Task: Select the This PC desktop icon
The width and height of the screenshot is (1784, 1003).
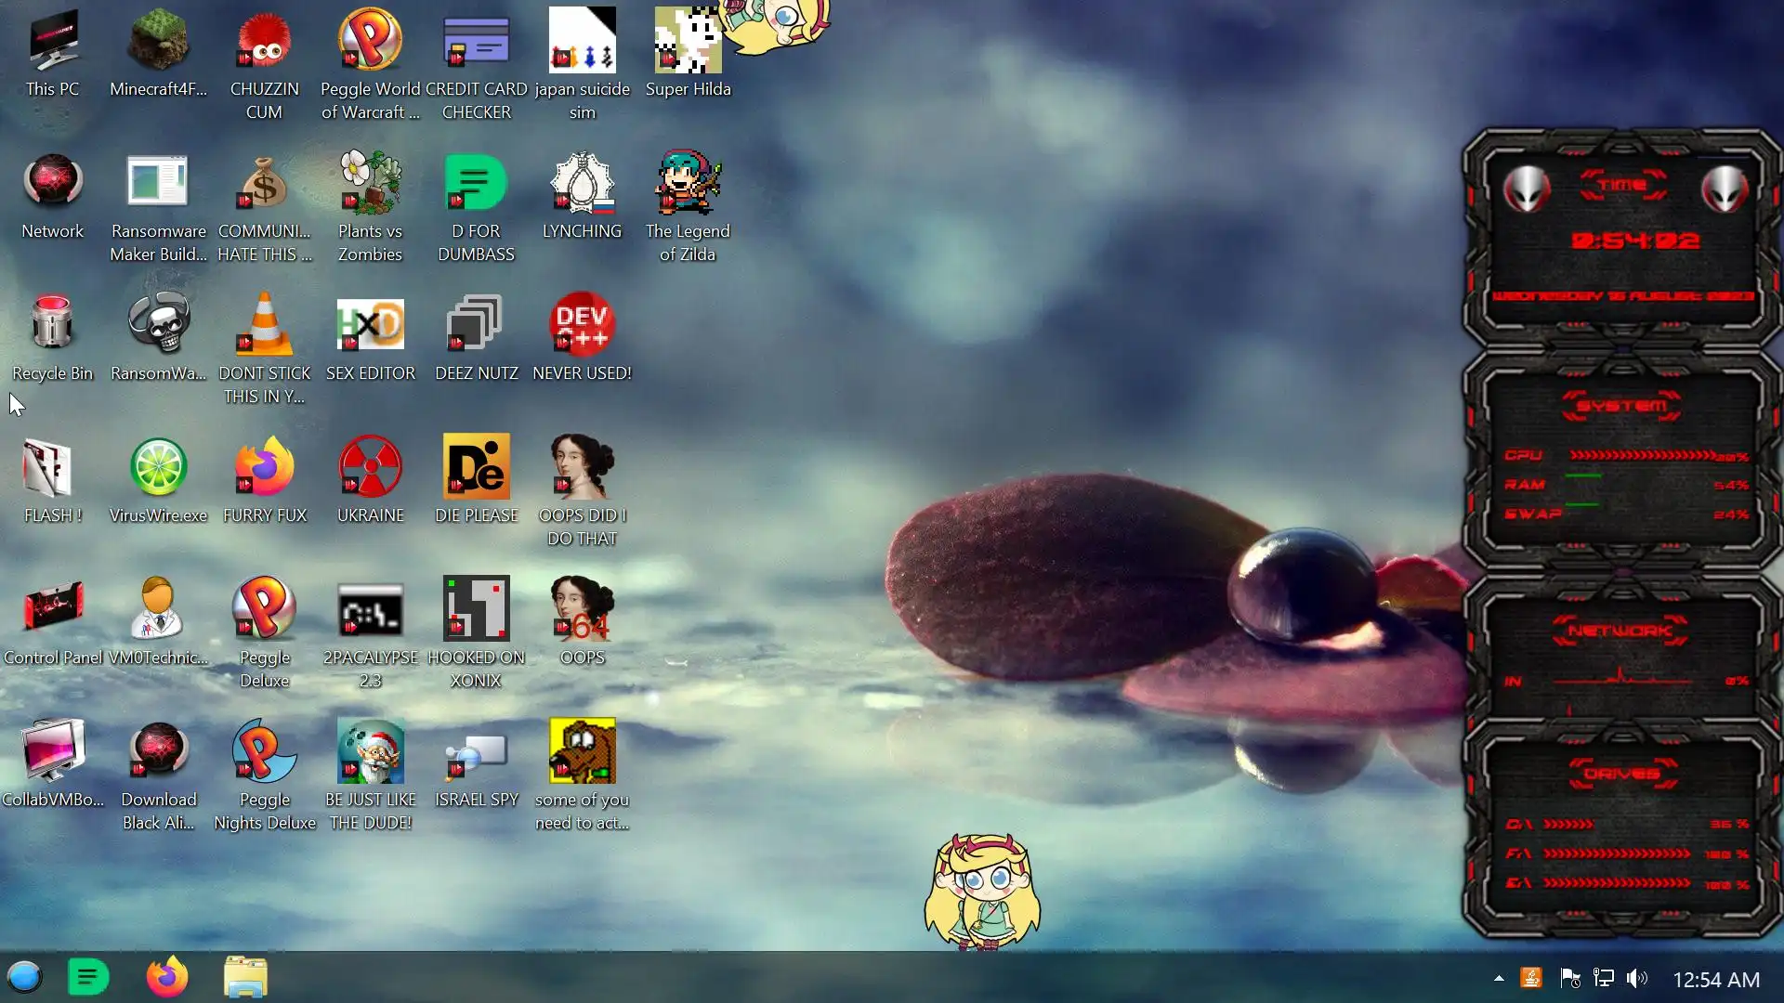Action: pyautogui.click(x=53, y=42)
